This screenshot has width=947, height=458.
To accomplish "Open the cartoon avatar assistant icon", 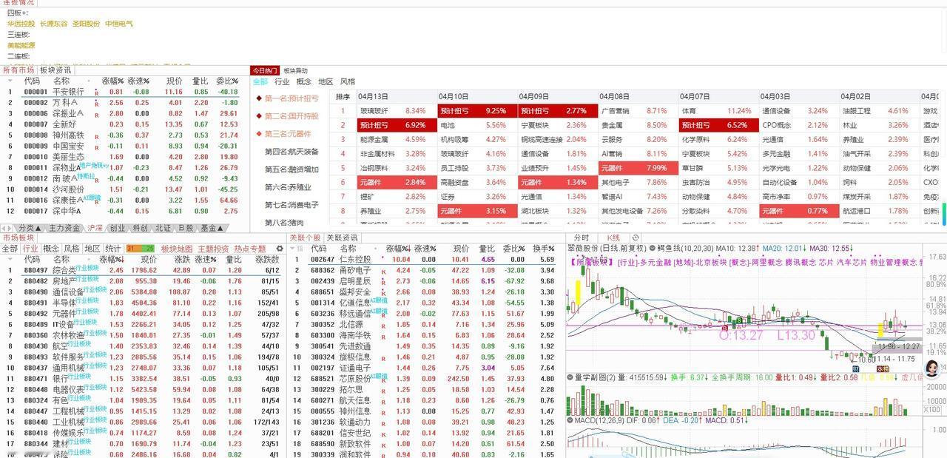I will (933, 367).
